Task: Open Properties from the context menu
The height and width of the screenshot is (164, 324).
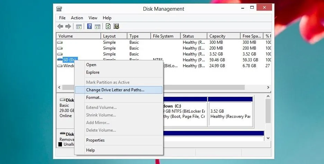Action: coord(119,140)
